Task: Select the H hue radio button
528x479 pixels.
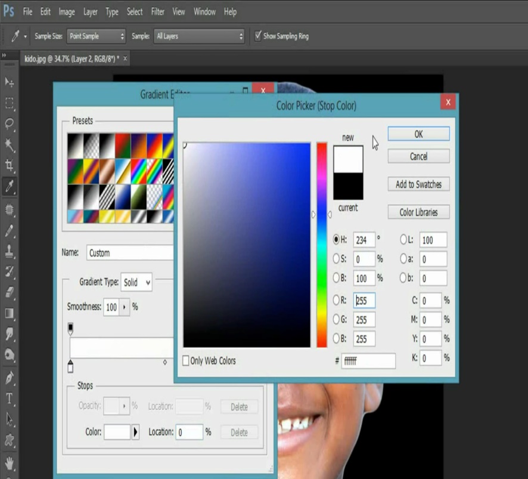Action: point(336,239)
